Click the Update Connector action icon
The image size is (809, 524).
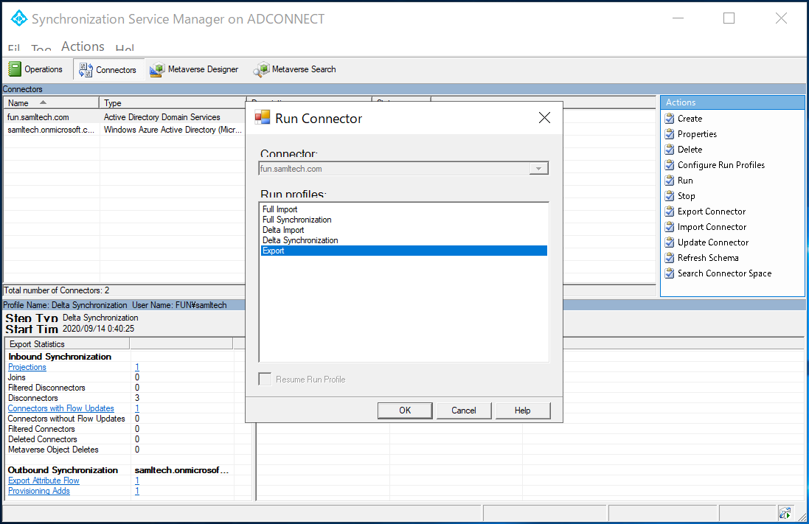click(x=670, y=242)
